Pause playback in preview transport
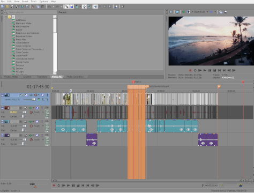The width and height of the screenshot is (254, 193). click(210, 70)
